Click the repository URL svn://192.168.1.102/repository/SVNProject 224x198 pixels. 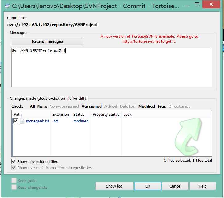(52, 25)
